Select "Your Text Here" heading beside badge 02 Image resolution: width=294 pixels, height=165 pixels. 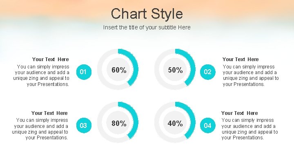241,59
